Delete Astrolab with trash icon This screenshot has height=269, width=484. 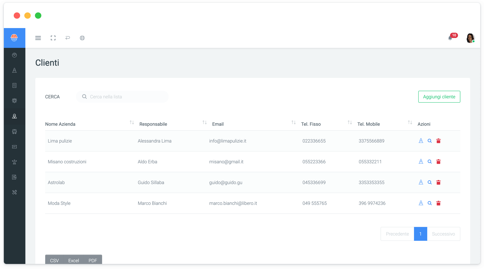[438, 182]
